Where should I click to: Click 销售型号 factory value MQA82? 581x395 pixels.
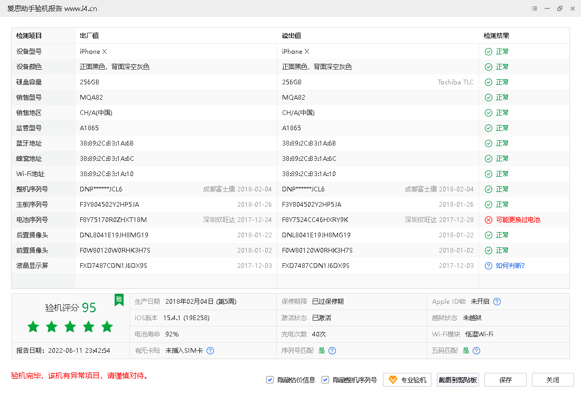91,98
